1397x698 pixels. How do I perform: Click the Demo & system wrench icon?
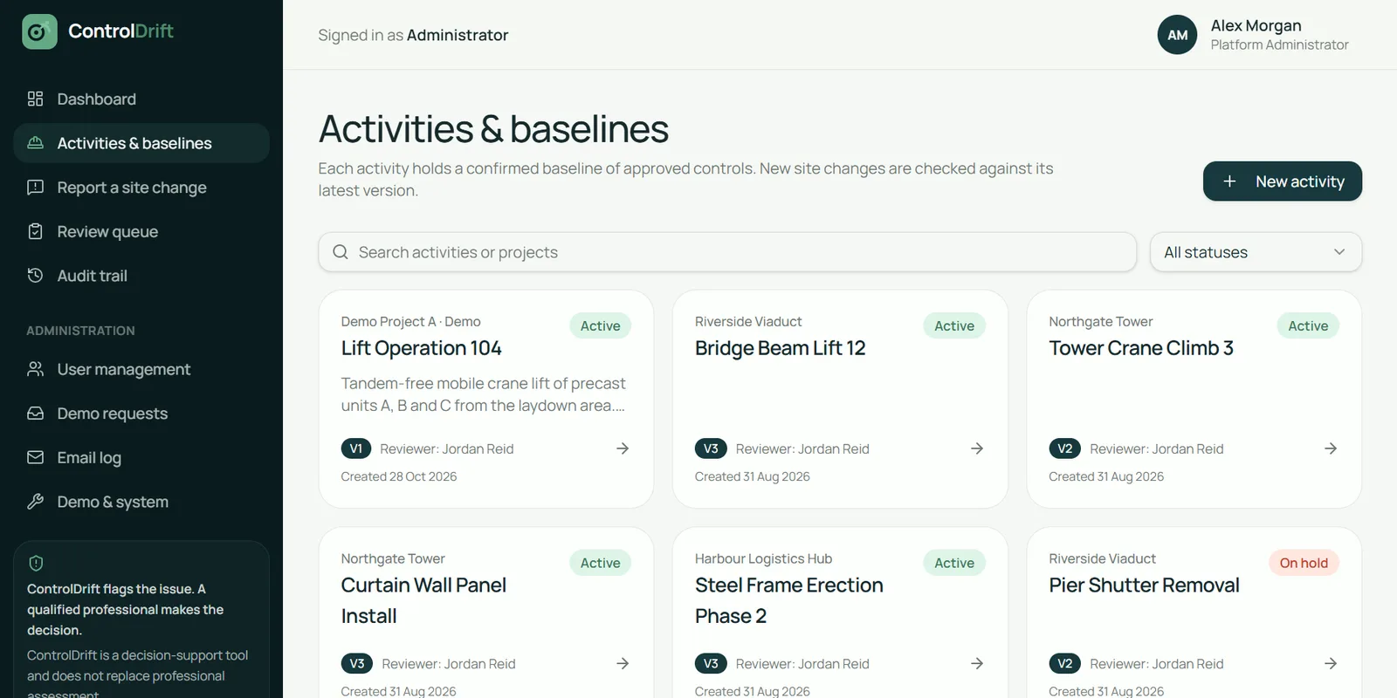tap(35, 501)
